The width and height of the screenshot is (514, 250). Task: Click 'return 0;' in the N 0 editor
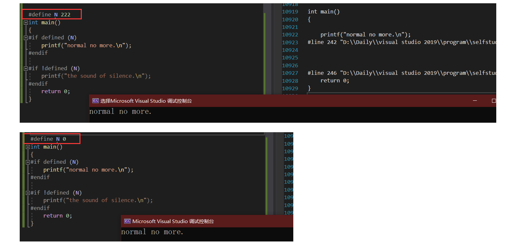tap(58, 216)
